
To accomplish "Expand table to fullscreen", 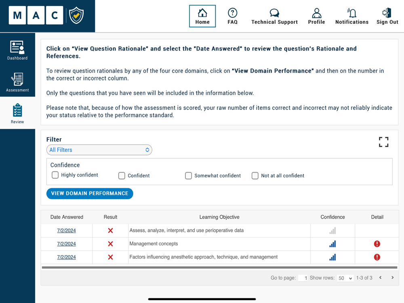I will [383, 142].
